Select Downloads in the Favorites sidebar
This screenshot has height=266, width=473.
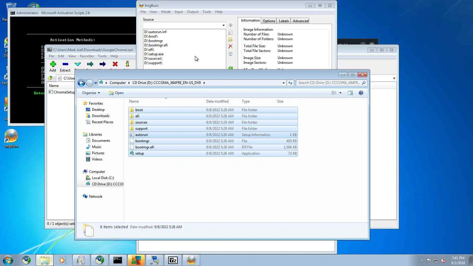[x=101, y=116]
